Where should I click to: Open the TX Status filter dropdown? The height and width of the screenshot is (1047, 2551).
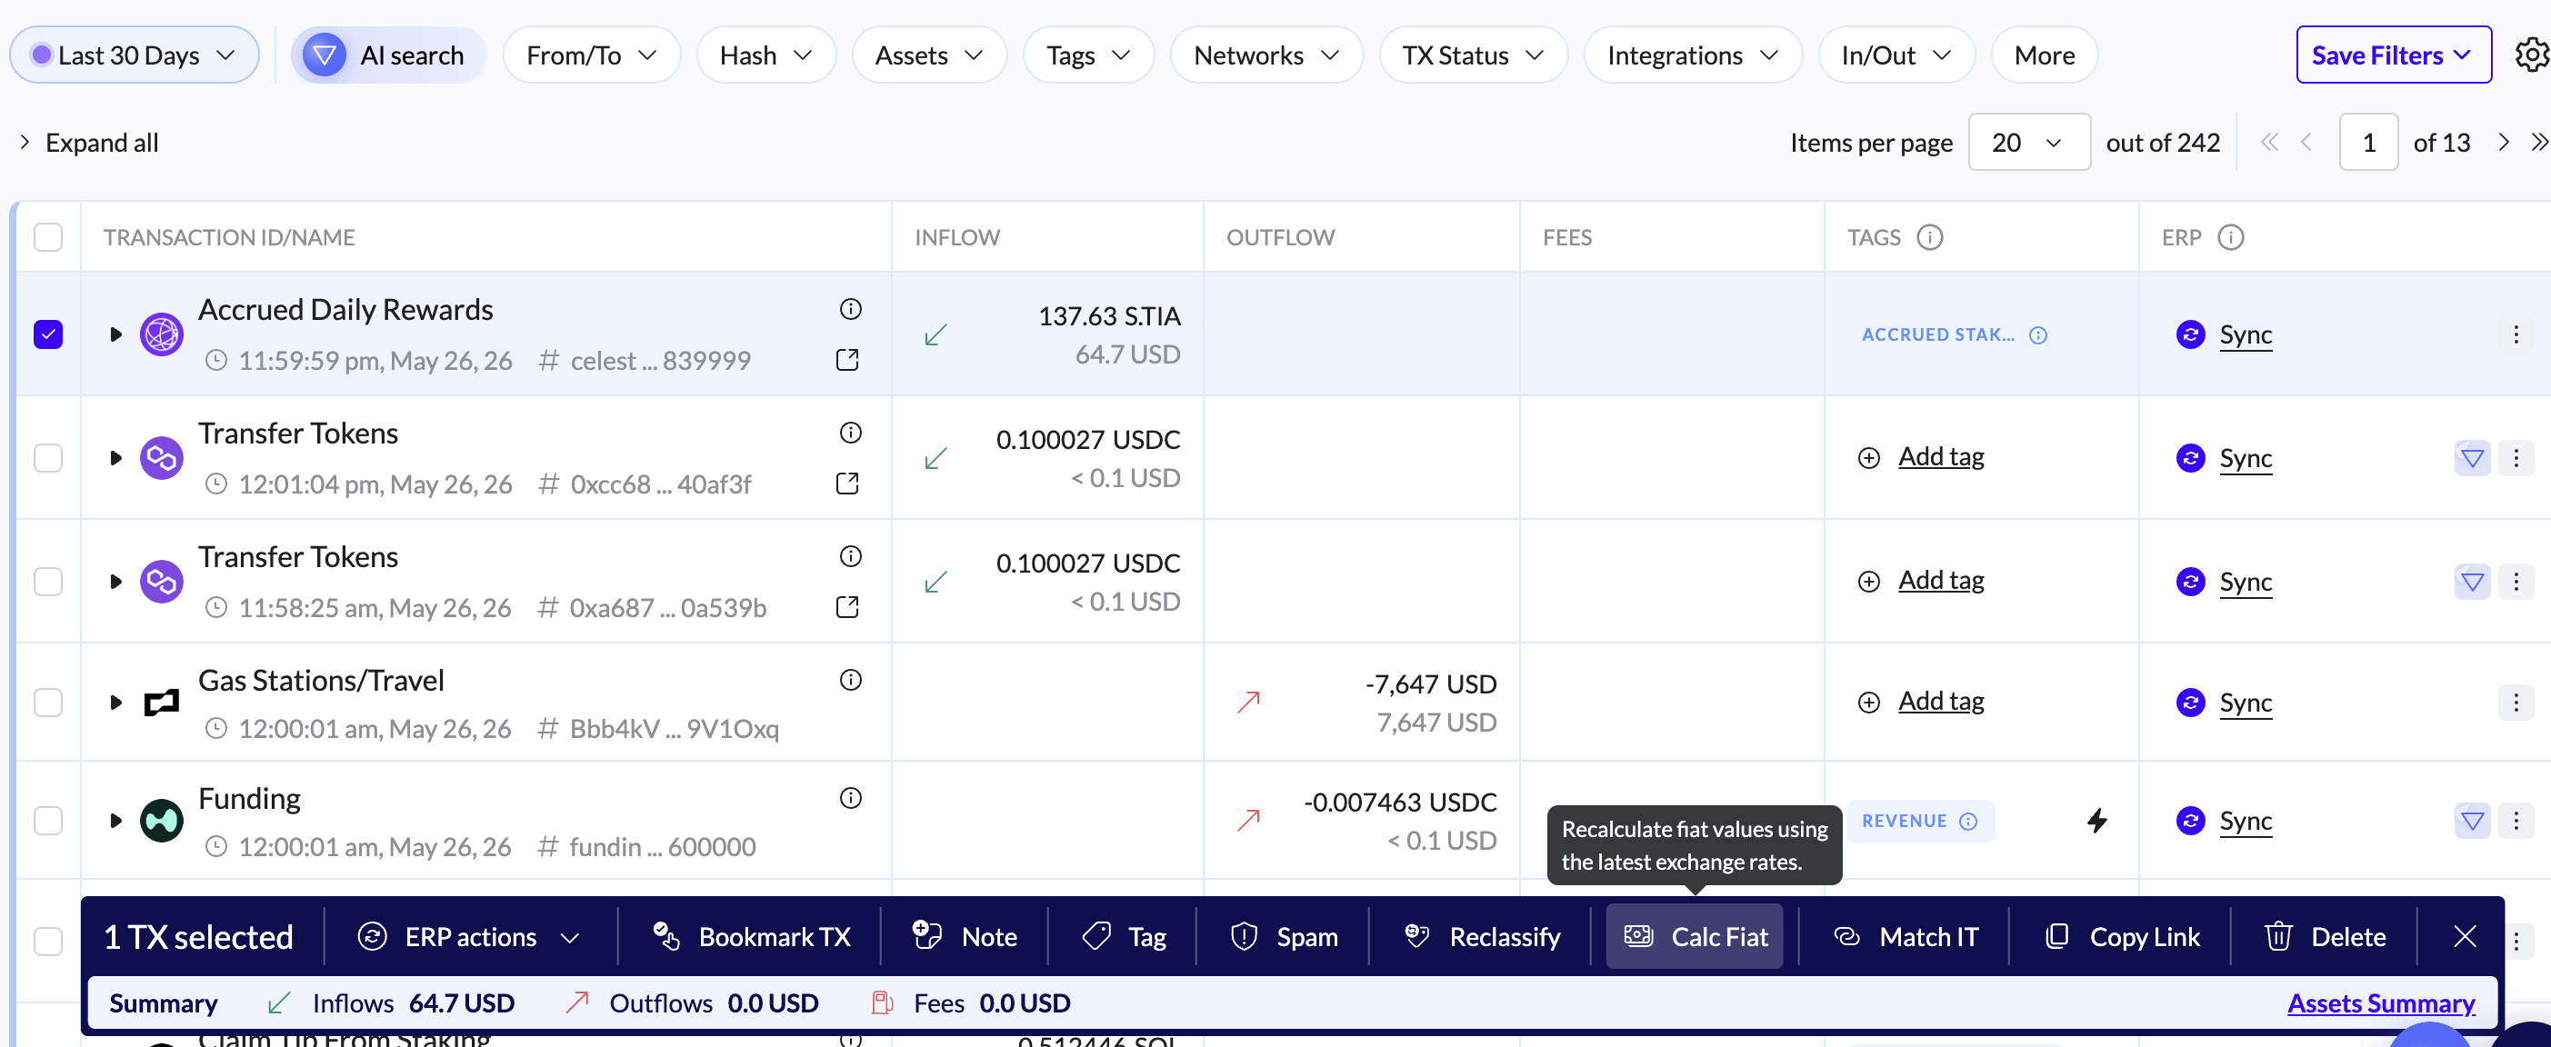(x=1473, y=55)
